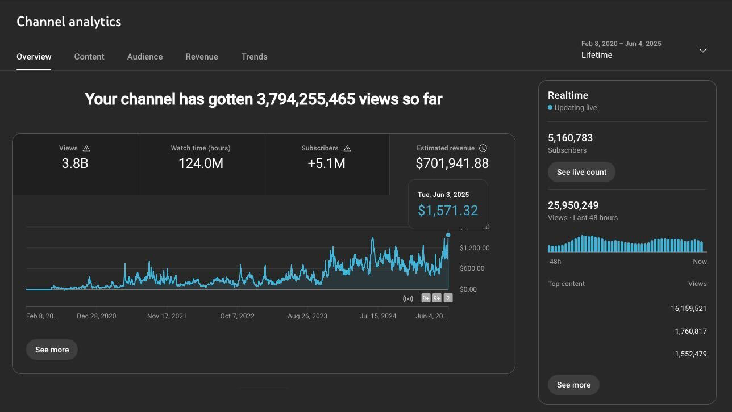Click the Realtime panel heading
The image size is (732, 412).
tap(568, 95)
